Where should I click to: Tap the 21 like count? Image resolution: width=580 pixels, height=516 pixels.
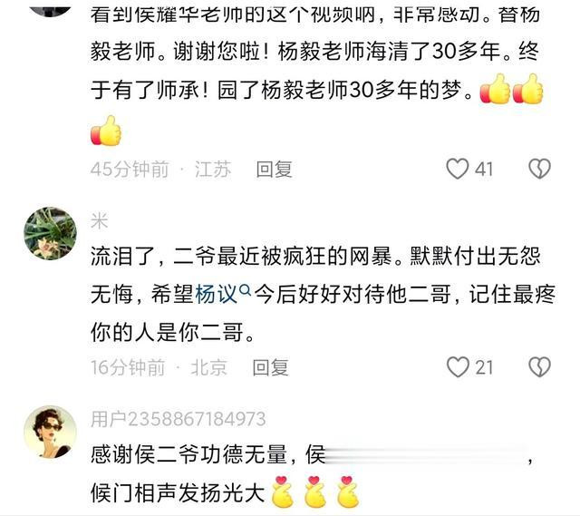[x=484, y=367]
